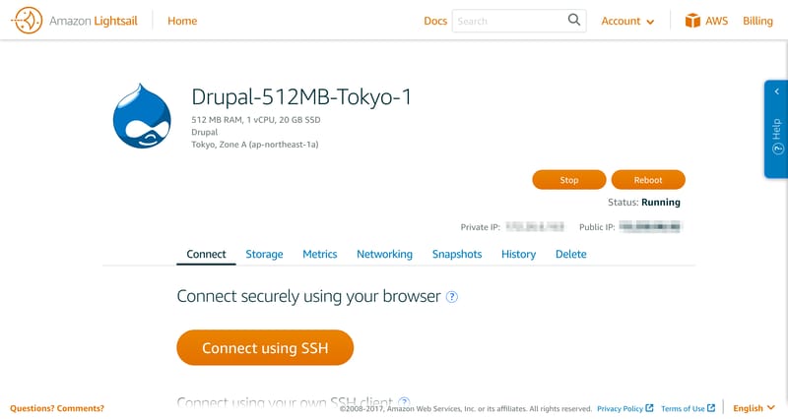Click the AWS cube icon
Screen dimensions: 788x419
tap(692, 21)
